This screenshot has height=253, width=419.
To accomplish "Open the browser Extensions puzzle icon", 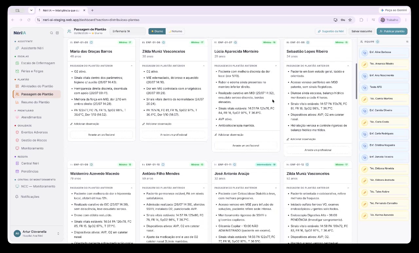I will click(x=361, y=20).
